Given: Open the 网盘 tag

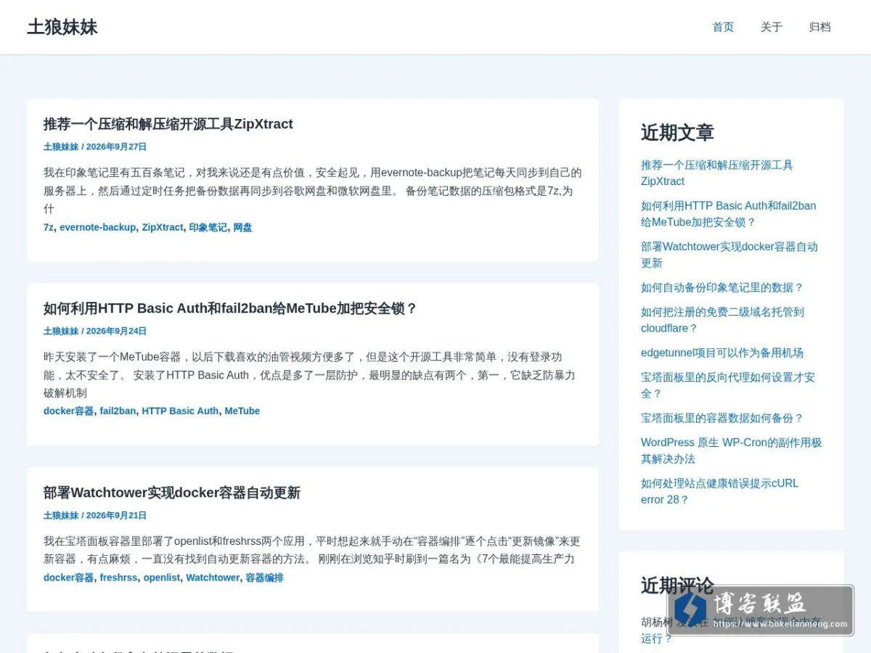Looking at the screenshot, I should (x=242, y=227).
